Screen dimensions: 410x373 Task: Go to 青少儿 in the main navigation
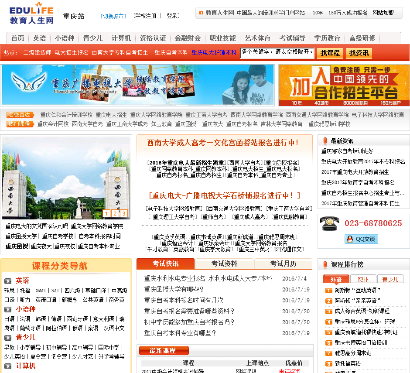click(93, 38)
